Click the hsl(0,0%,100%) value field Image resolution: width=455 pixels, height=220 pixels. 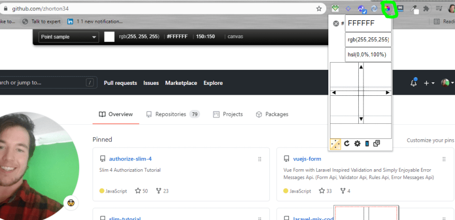[368, 55]
